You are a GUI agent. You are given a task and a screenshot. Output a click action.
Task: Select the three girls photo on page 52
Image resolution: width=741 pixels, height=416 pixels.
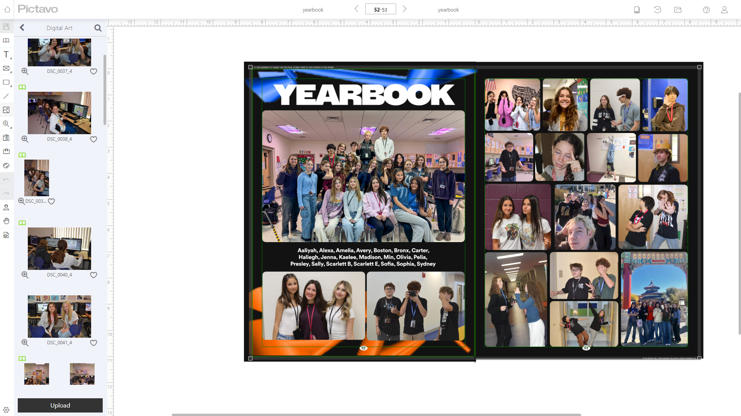click(x=314, y=306)
